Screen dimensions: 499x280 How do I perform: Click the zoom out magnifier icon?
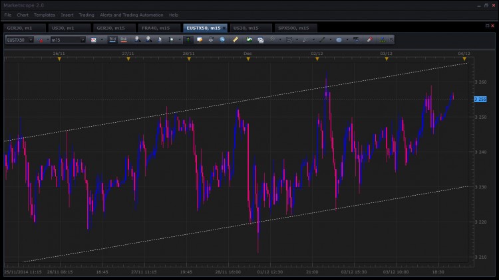(x=148, y=39)
